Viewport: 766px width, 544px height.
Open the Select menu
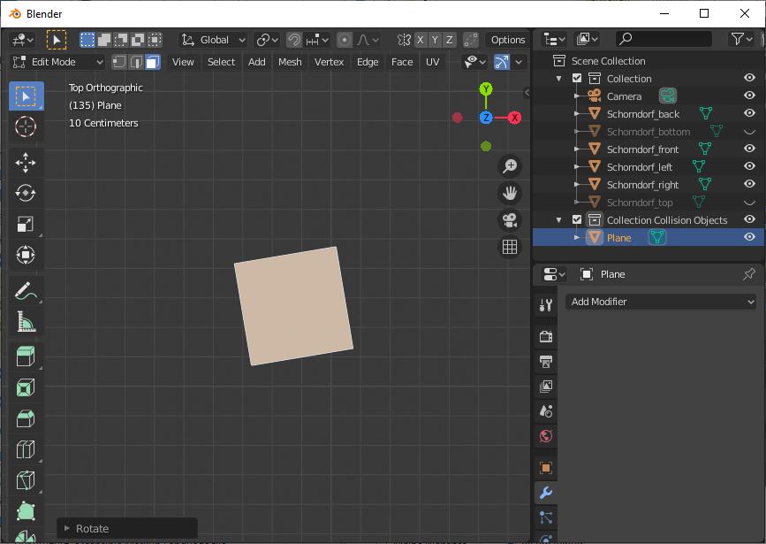click(x=221, y=62)
